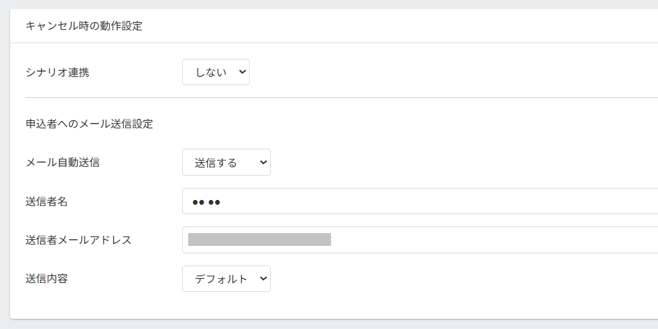Viewport: 658px width, 329px height.
Task: Click the 申込者へのメール送信設定 section heading
Action: tap(89, 124)
